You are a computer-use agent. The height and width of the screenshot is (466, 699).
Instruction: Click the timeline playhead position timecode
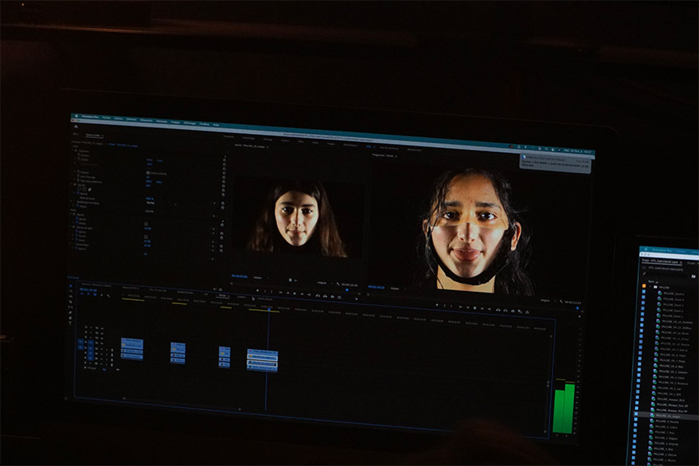(x=88, y=289)
